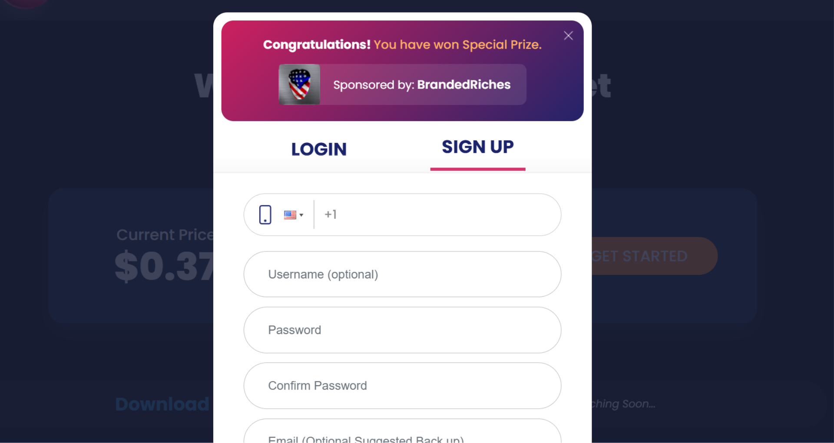Click the BrandedRiches shield logo

tap(299, 84)
